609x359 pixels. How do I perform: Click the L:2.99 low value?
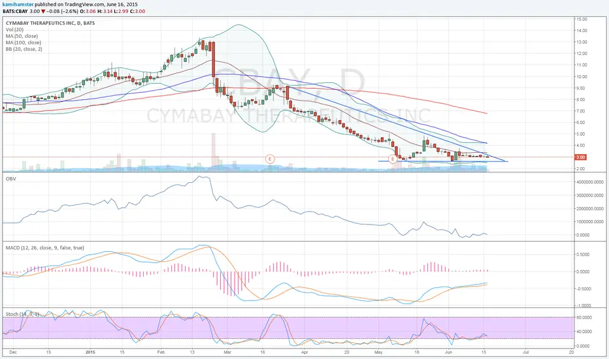pyautogui.click(x=121, y=11)
